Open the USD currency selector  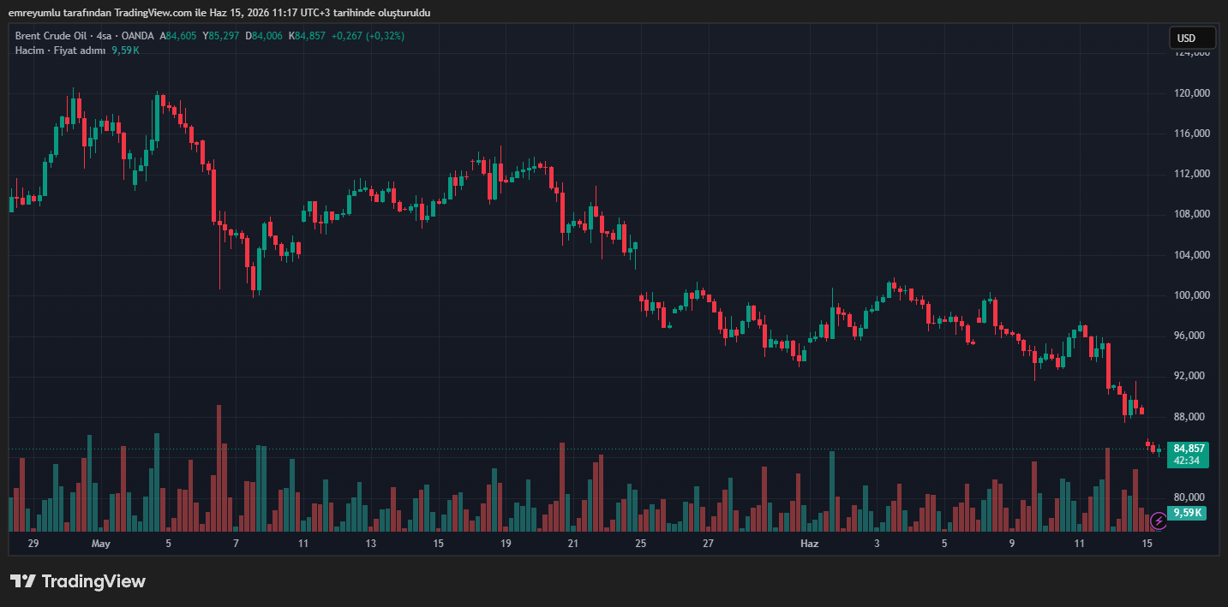(1192, 39)
